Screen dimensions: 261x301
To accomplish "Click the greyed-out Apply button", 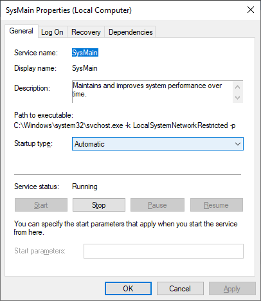I will [x=232, y=289].
